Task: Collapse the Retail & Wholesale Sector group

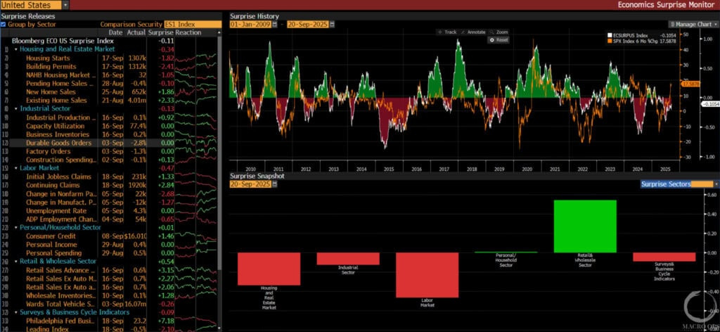Action: (x=16, y=261)
